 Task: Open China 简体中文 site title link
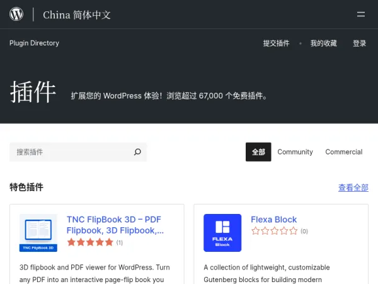click(77, 15)
